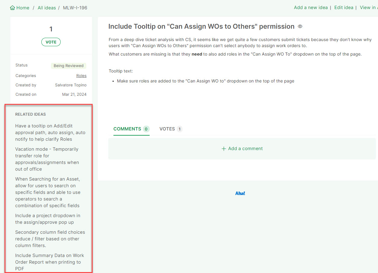Open the Edit idea link

[344, 8]
